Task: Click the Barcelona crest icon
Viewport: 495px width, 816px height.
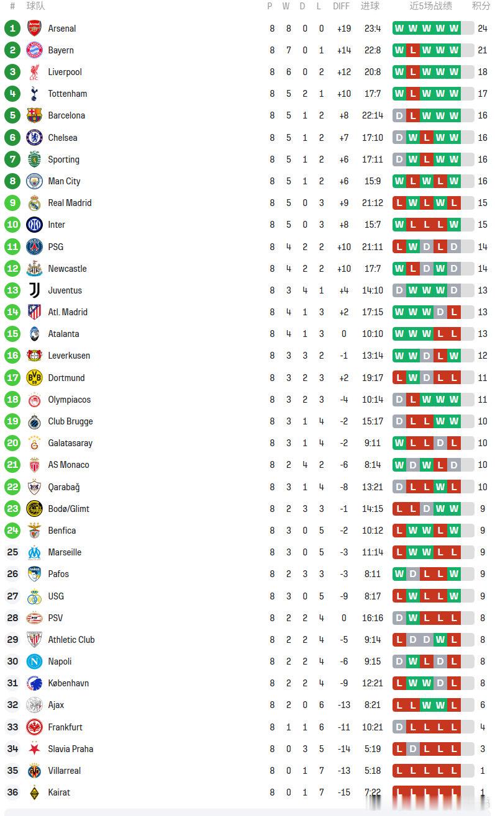Action: tap(34, 115)
